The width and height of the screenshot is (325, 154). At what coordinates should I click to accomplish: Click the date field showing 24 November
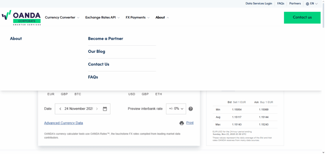tap(78, 109)
